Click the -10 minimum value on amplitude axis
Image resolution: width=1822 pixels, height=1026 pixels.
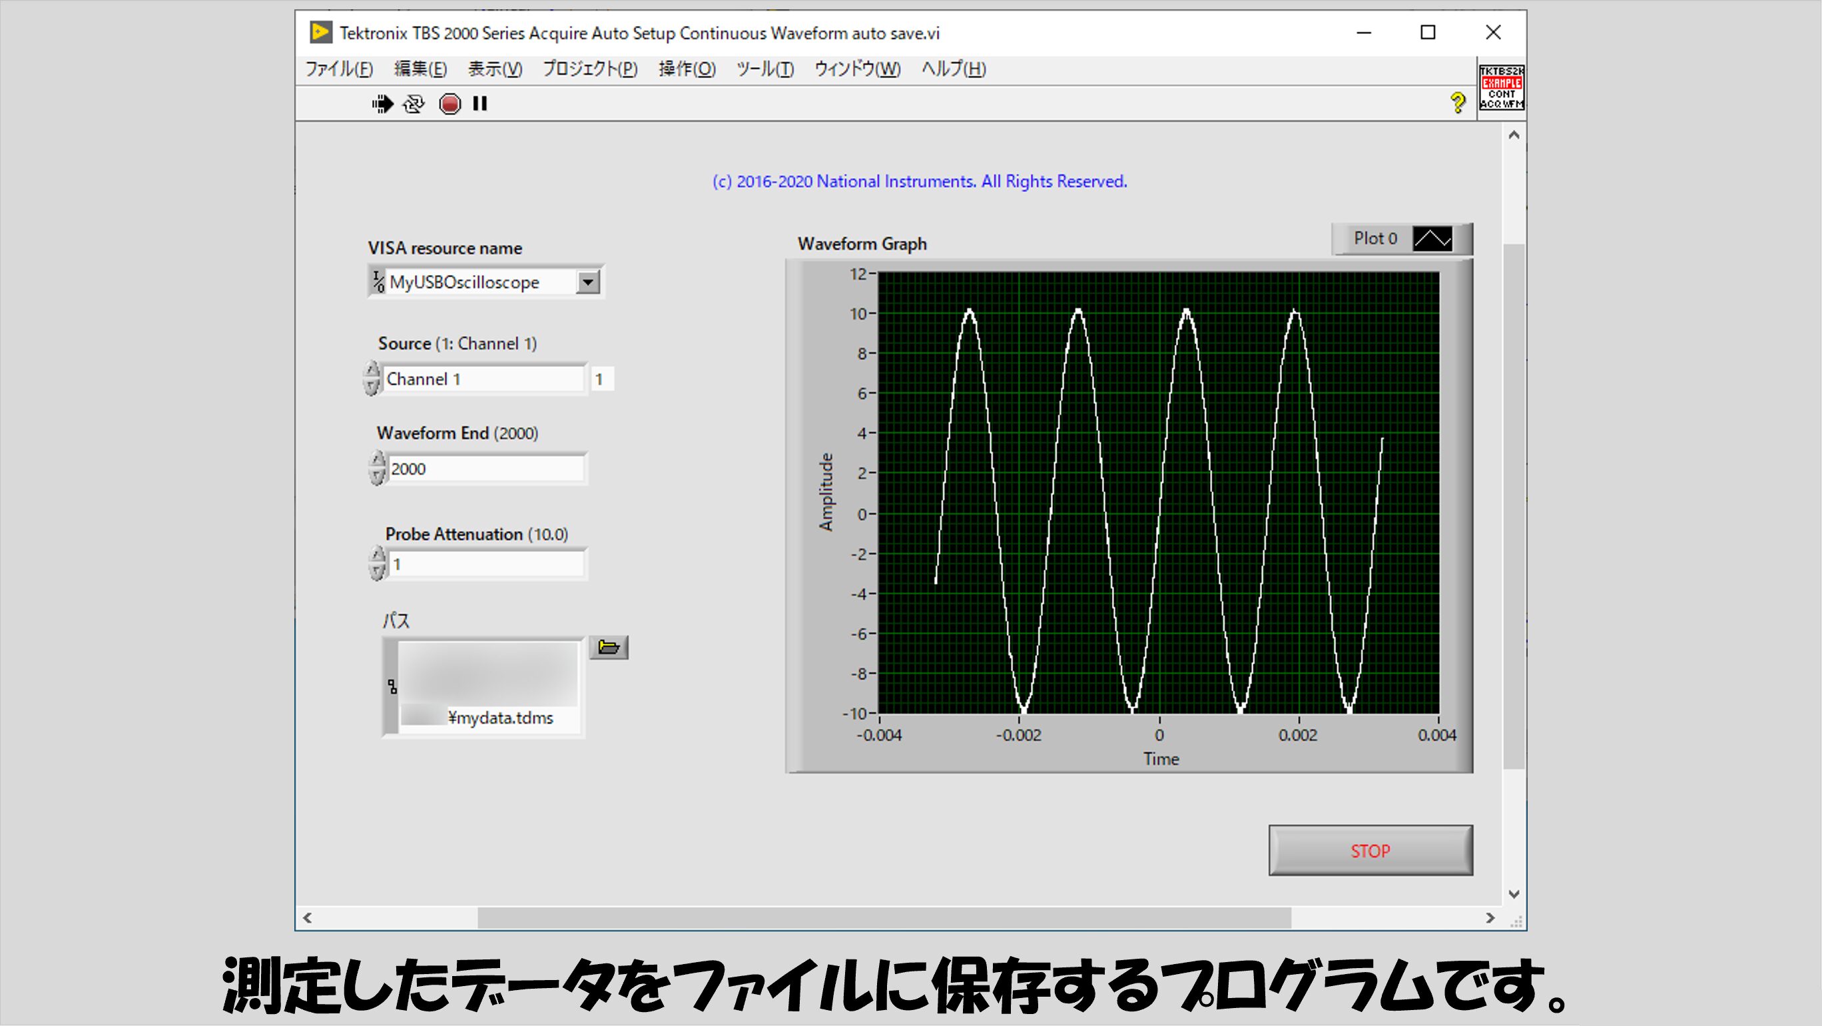point(854,714)
